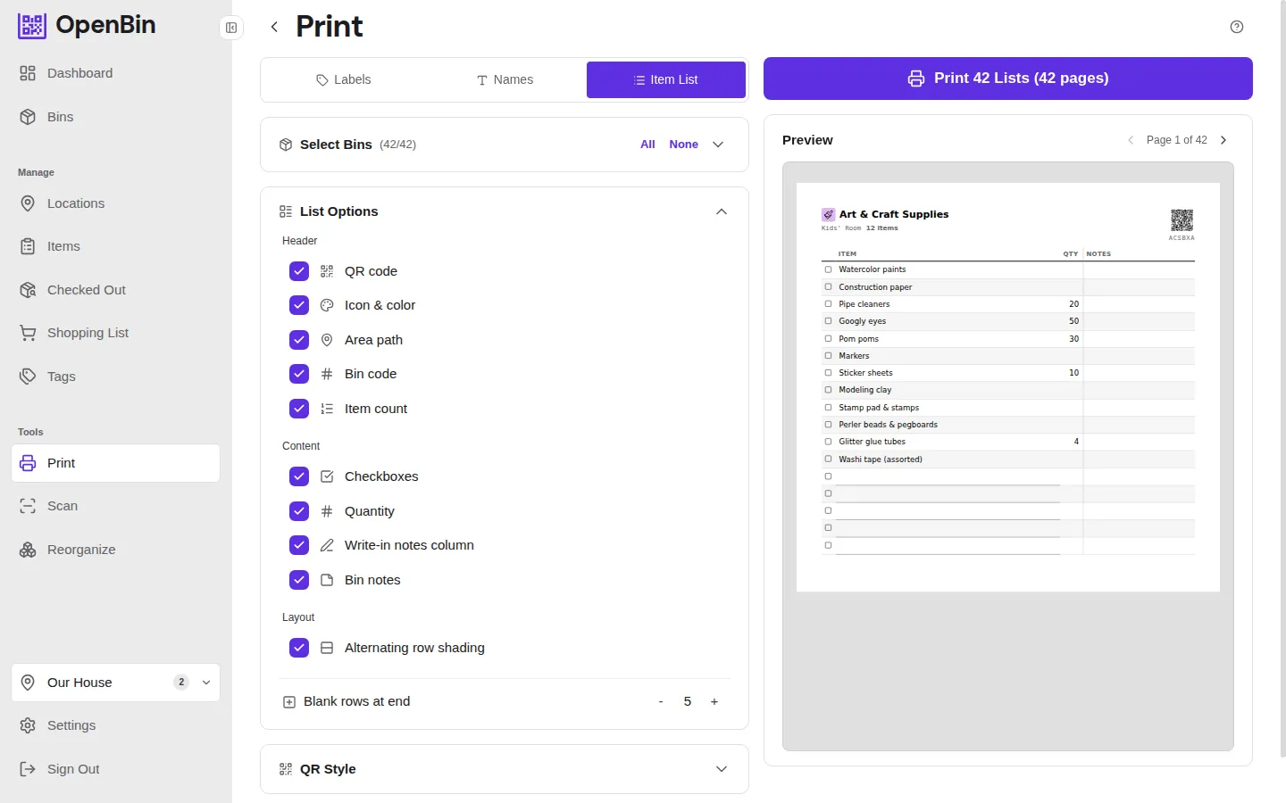Click Print 42 Lists (42 pages) button
The height and width of the screenshot is (803, 1286).
click(1008, 79)
